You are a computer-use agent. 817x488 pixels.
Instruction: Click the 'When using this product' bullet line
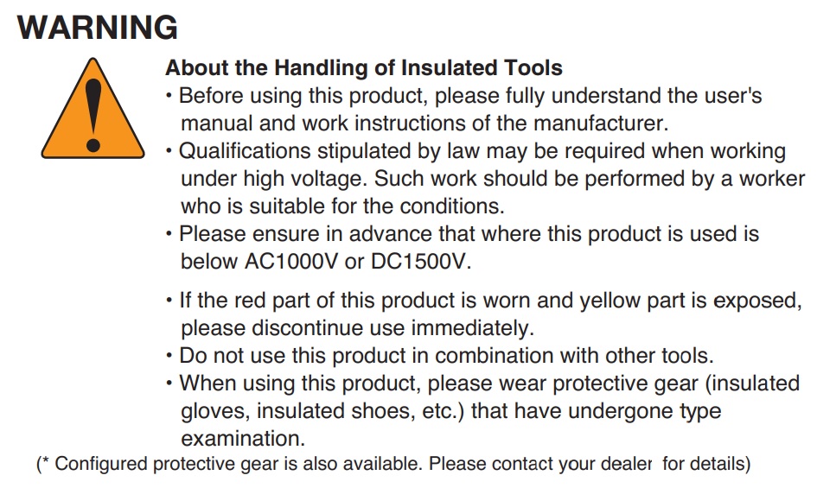(x=488, y=383)
